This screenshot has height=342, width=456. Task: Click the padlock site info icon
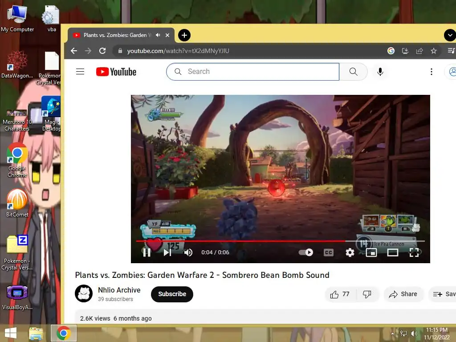(x=120, y=51)
